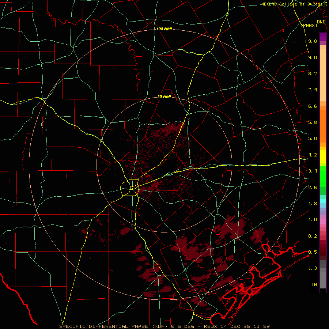Click the 5.0 value on the color scale
Screen dimensions: 329x329
pyautogui.click(x=313, y=139)
